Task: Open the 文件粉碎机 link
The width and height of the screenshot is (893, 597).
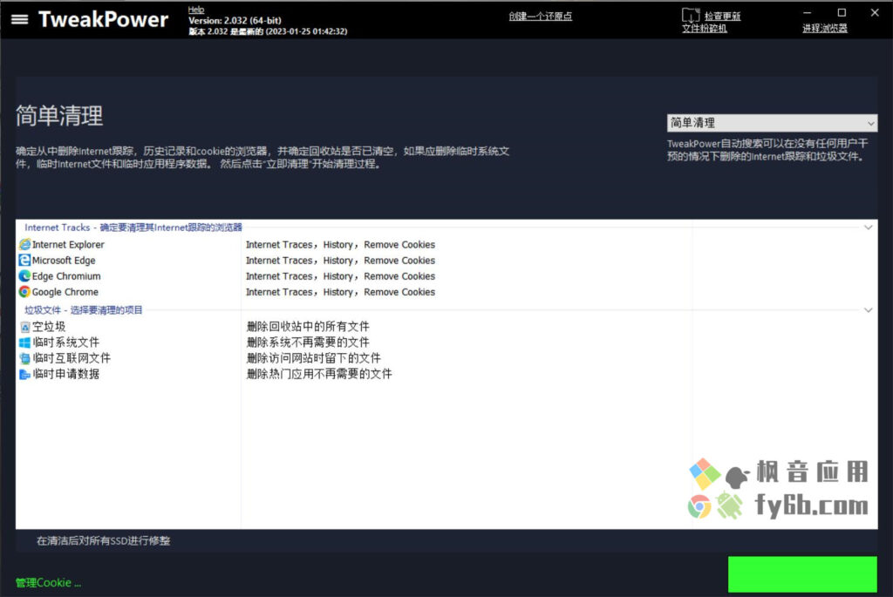Action: tap(705, 29)
